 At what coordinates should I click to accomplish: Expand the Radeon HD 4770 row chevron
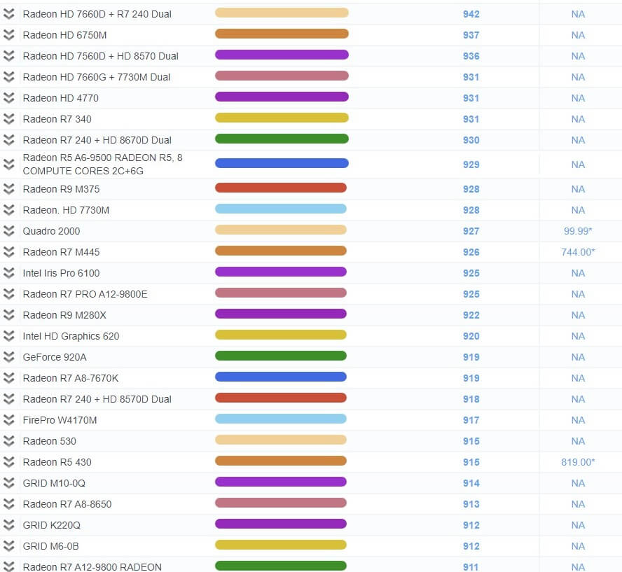(x=8, y=98)
